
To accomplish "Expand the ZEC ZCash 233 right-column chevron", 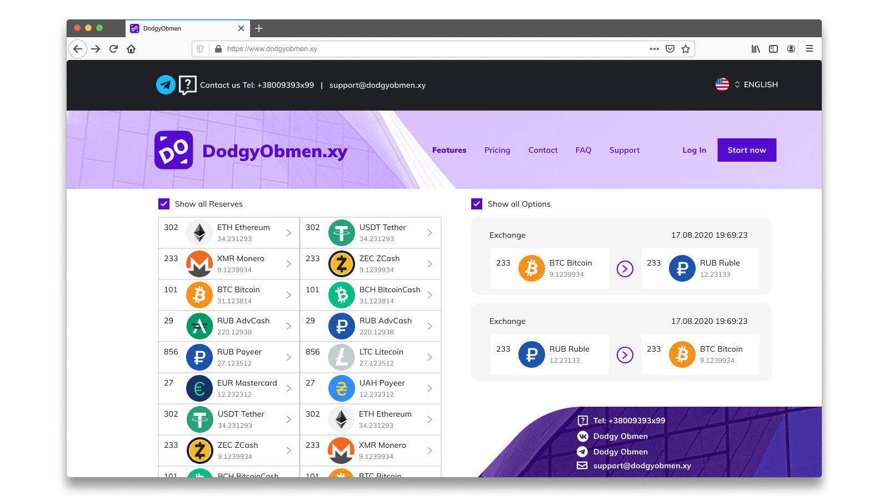I will click(x=429, y=264).
